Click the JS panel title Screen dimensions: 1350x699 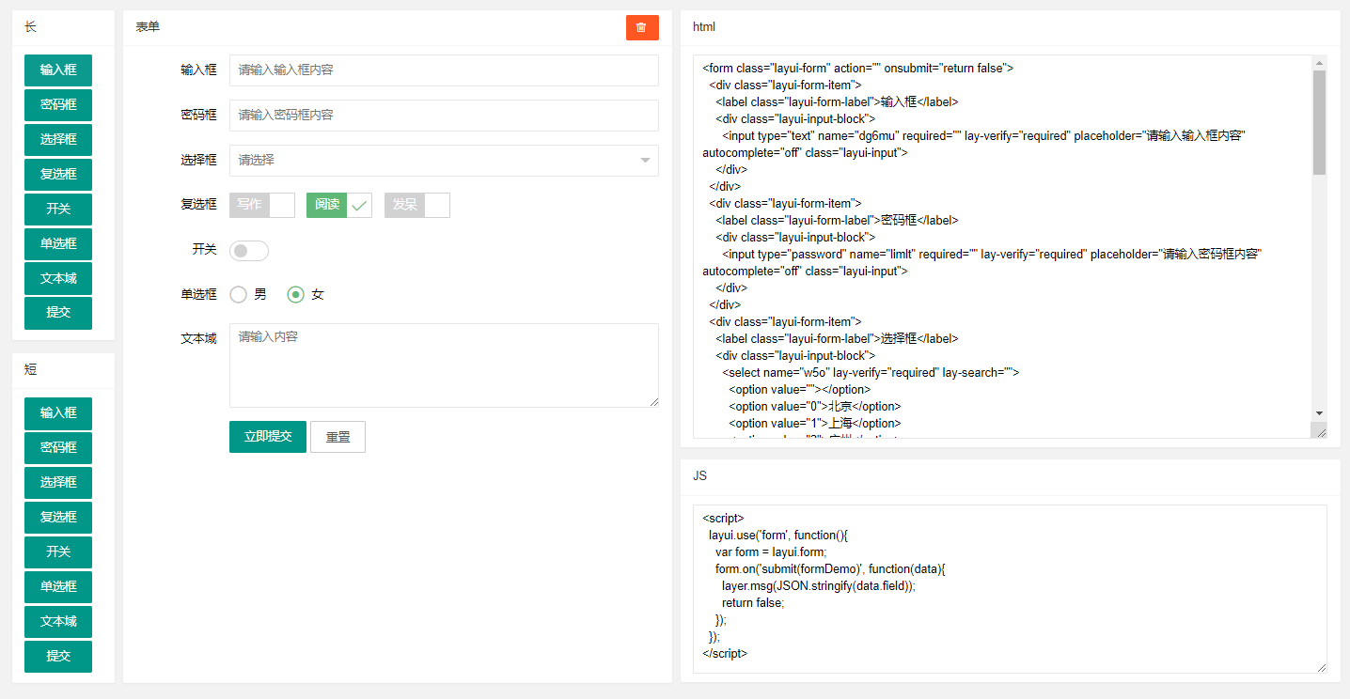(x=699, y=476)
